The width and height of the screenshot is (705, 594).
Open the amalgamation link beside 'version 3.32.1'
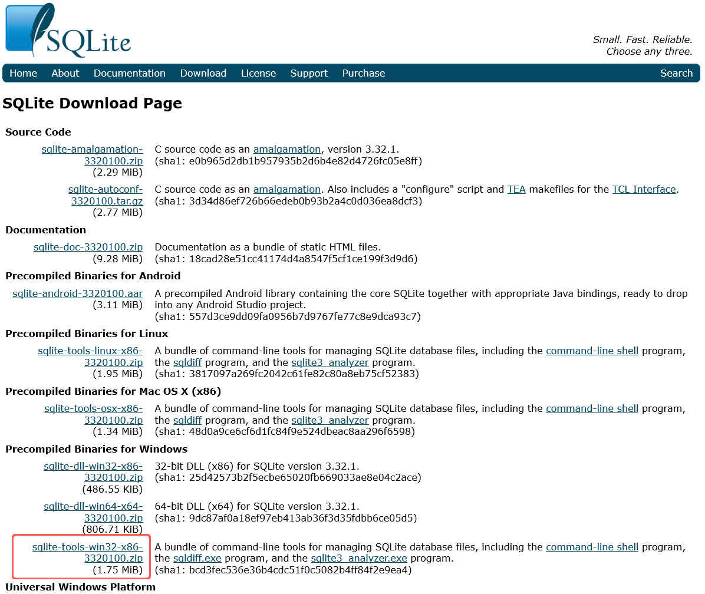click(287, 149)
